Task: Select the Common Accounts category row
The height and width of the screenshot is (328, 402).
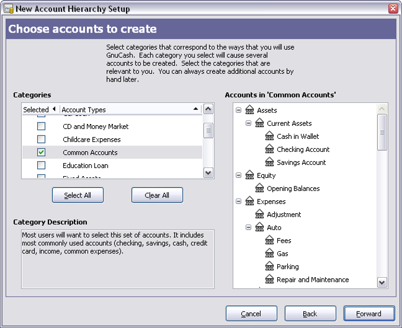Action: [112, 152]
